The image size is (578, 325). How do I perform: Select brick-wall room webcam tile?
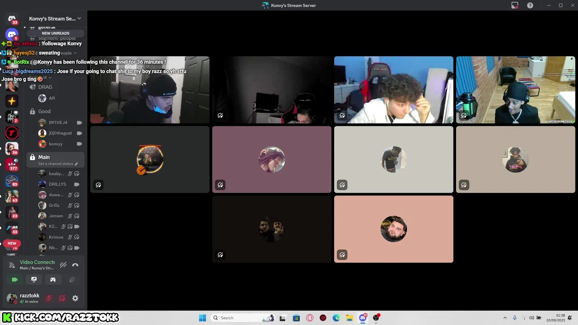pyautogui.click(x=516, y=90)
